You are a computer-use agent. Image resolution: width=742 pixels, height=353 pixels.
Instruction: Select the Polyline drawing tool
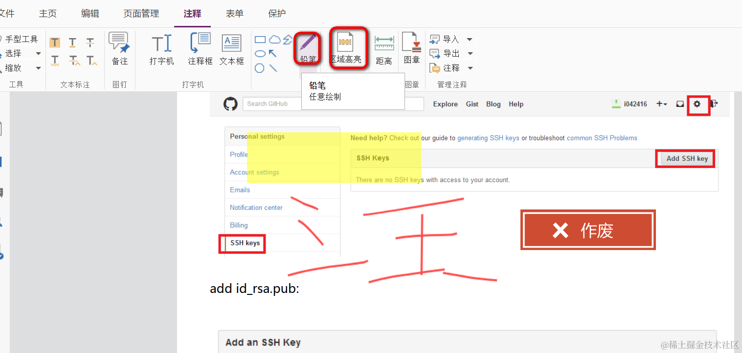tap(288, 40)
